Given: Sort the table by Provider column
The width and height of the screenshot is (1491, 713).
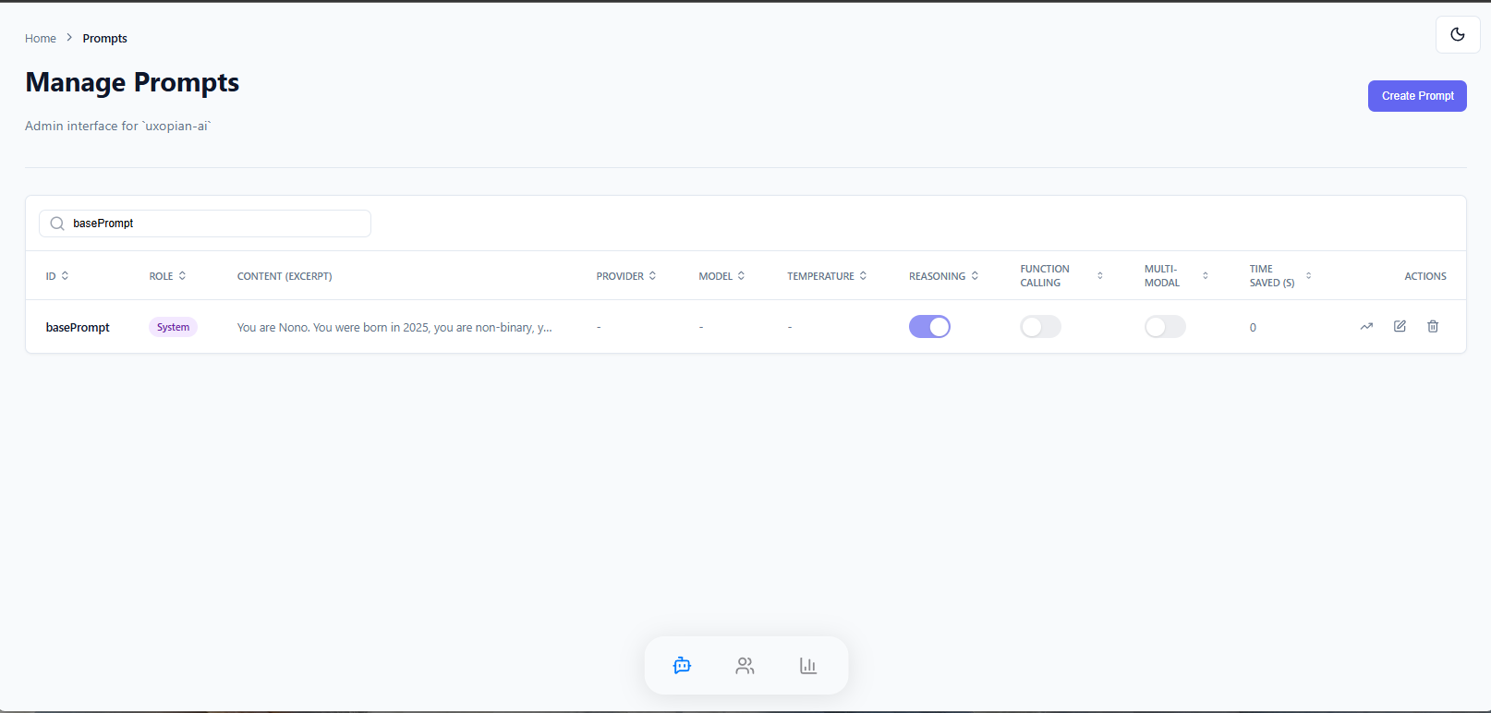Looking at the screenshot, I should tap(626, 276).
